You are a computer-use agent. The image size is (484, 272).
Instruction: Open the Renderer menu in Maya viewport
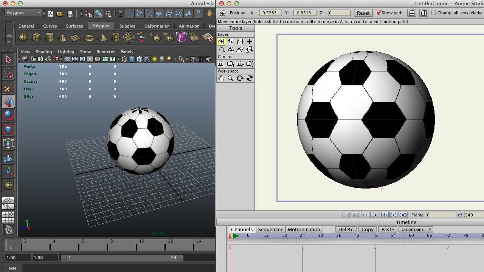click(105, 52)
